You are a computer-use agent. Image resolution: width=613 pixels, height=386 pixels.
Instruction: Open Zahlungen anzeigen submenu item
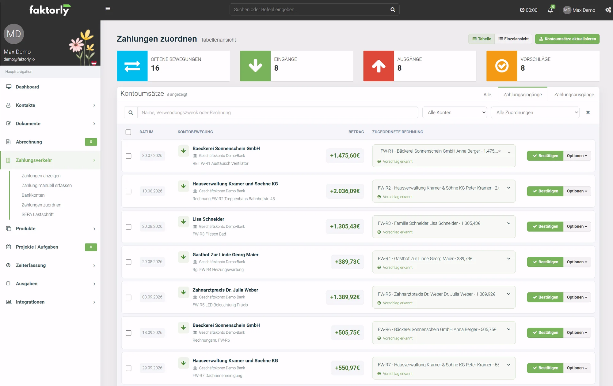pyautogui.click(x=41, y=176)
